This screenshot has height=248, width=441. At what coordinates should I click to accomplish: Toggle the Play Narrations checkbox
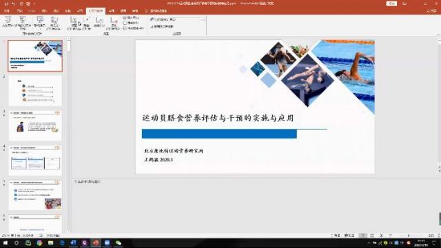tap(125, 18)
